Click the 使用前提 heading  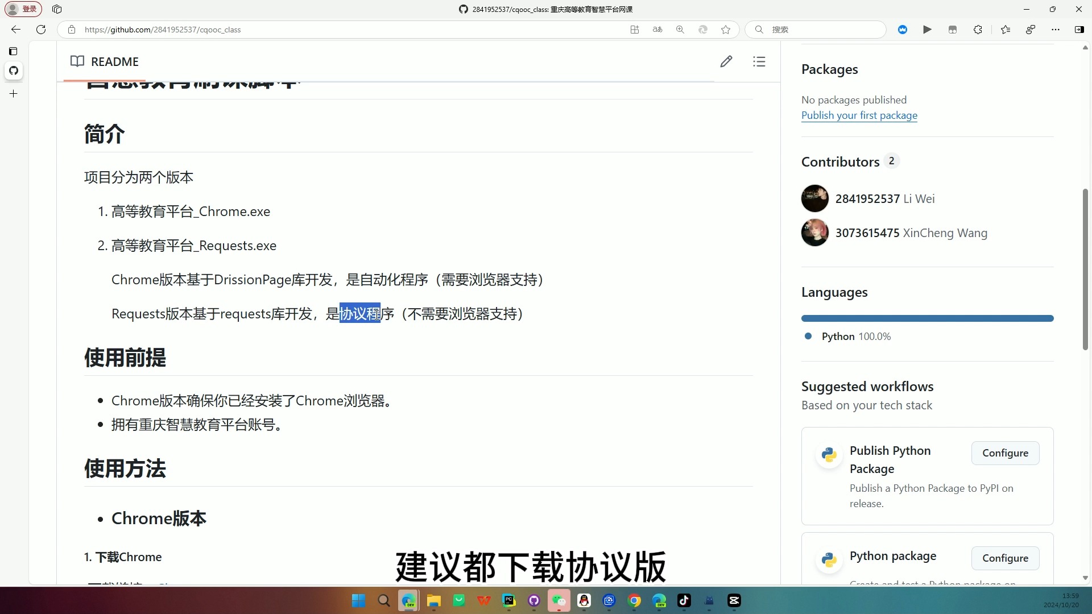125,358
